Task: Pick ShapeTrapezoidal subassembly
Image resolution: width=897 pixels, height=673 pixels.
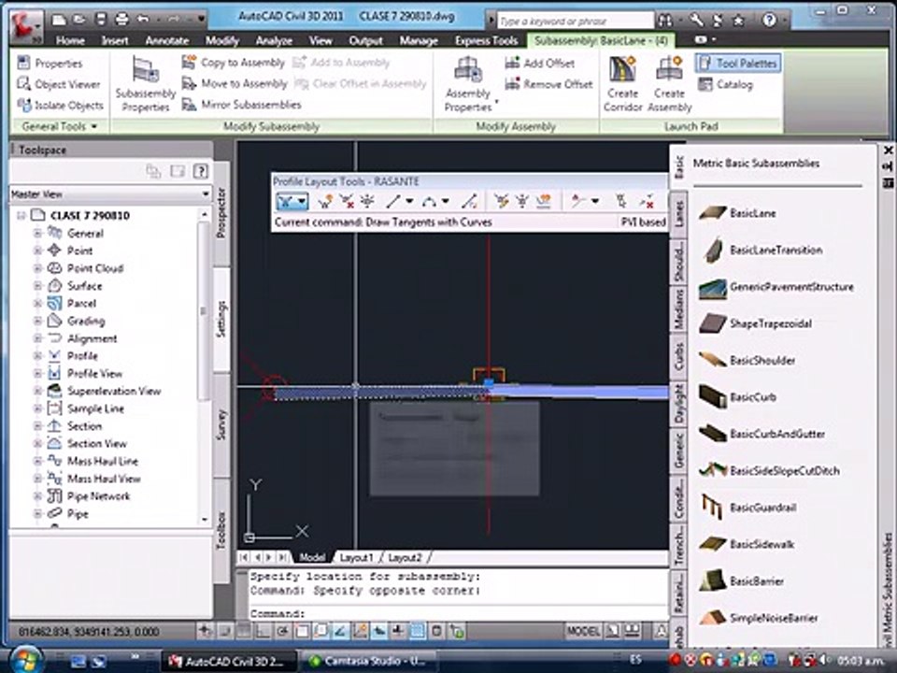Action: [755, 323]
